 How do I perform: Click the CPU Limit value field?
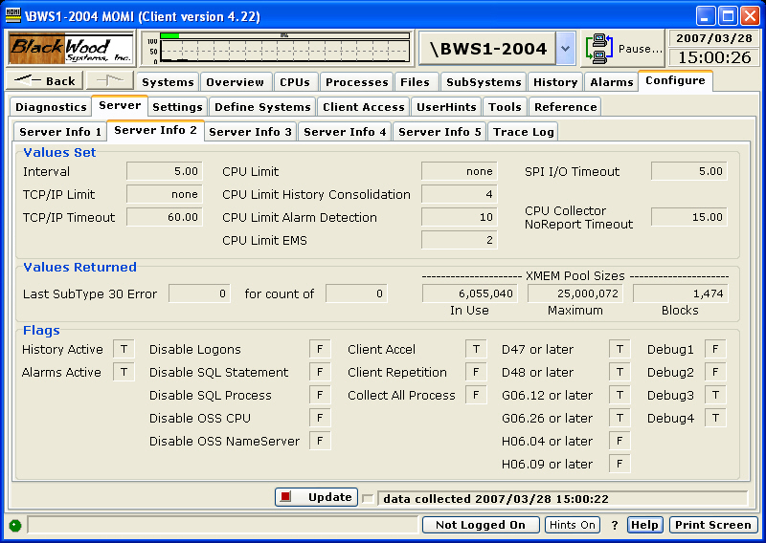pos(460,171)
